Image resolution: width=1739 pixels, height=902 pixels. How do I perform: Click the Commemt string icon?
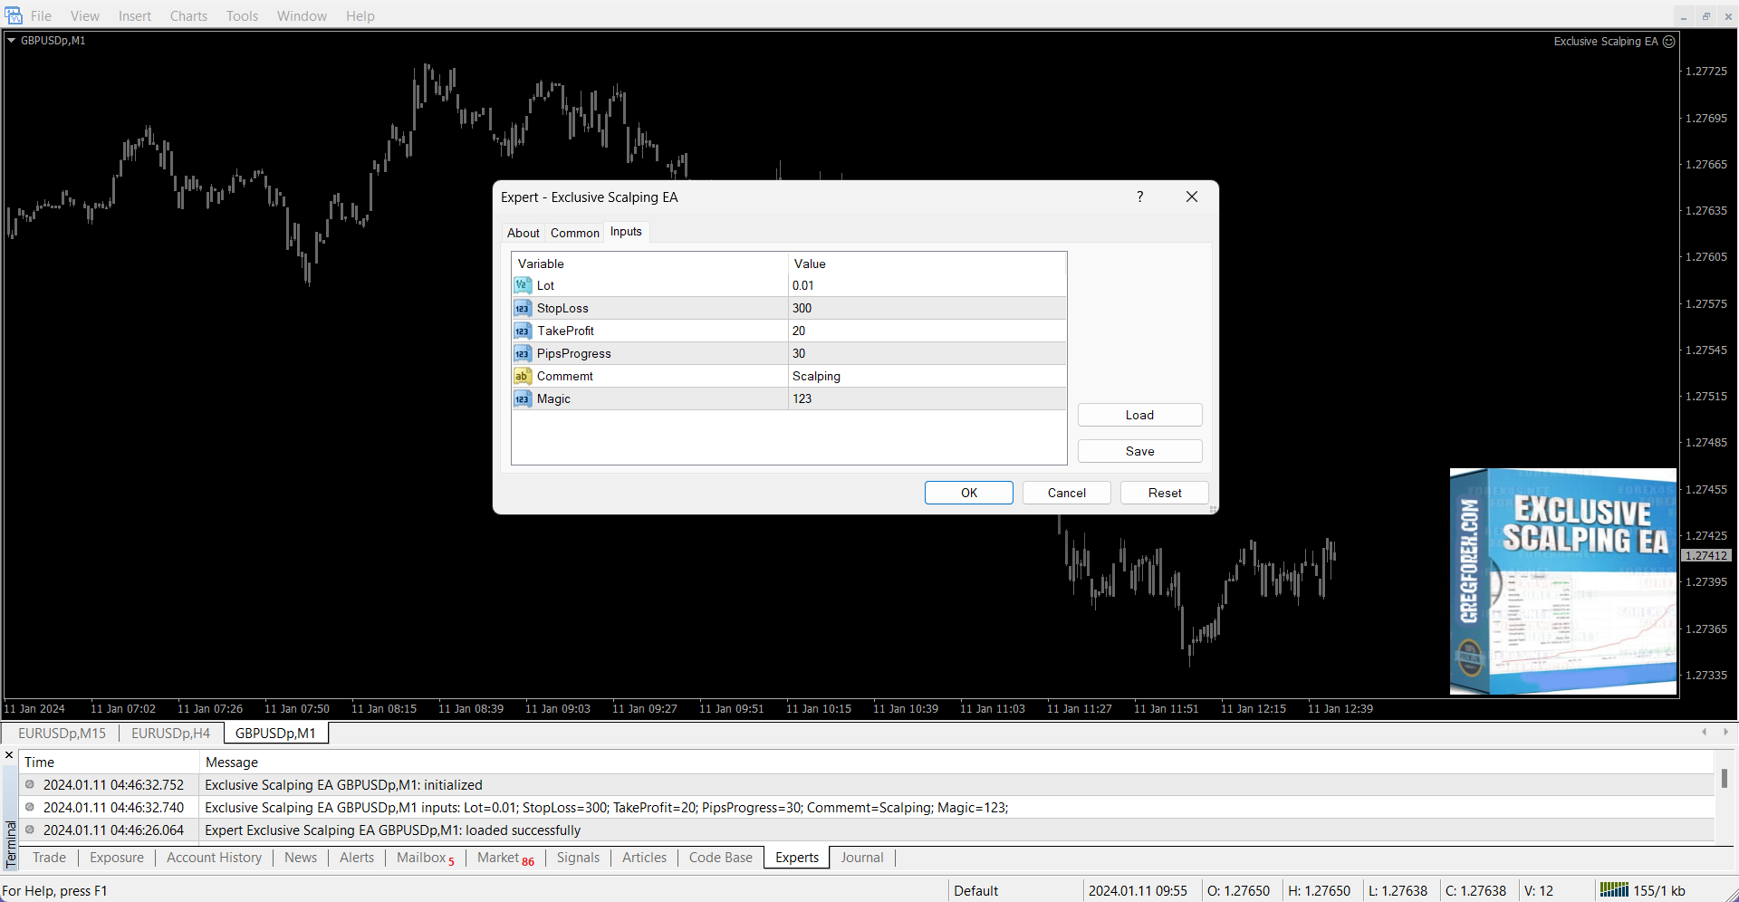coord(523,376)
